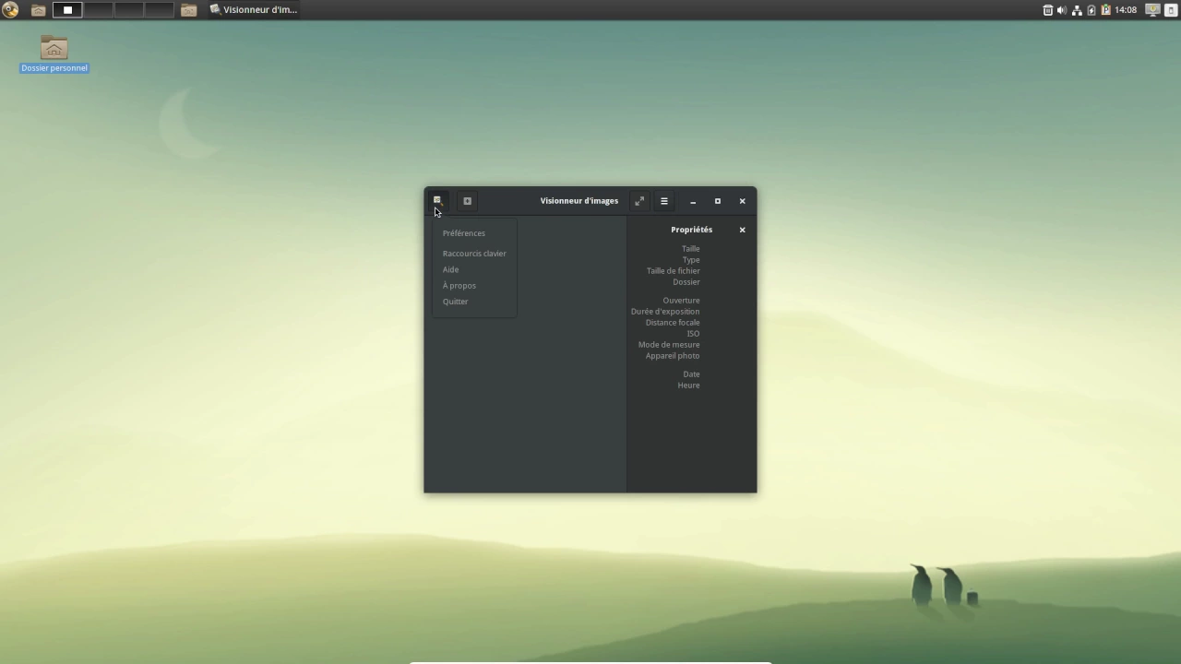The image size is (1181, 664).
Task: Close the Visionneur d'images window
Action: click(x=742, y=201)
